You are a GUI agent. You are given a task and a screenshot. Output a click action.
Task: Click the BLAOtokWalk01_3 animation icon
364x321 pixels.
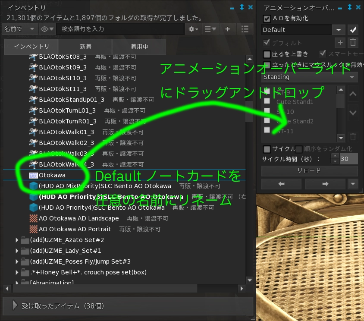(34, 132)
